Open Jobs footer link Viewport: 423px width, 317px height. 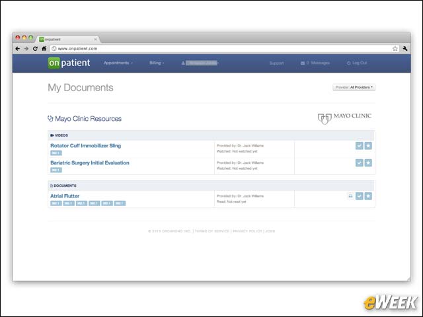coord(270,231)
